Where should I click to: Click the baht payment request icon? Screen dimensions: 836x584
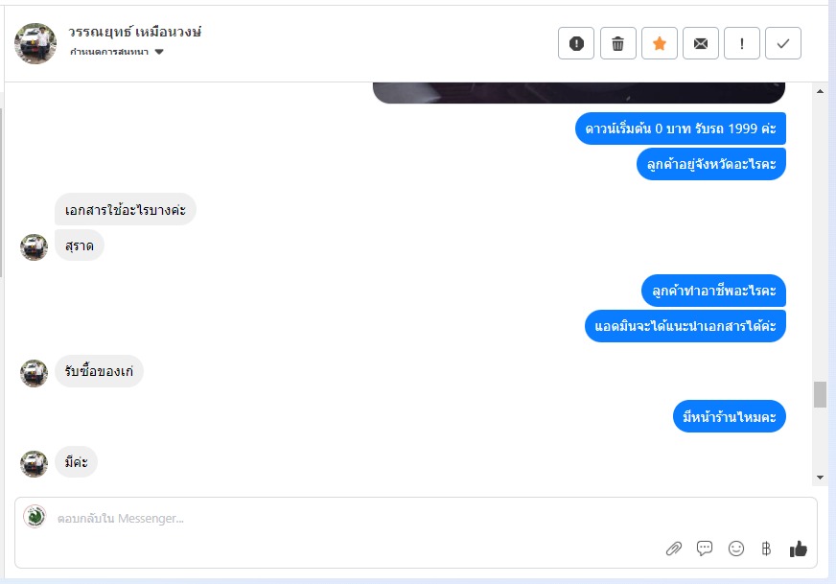(766, 549)
